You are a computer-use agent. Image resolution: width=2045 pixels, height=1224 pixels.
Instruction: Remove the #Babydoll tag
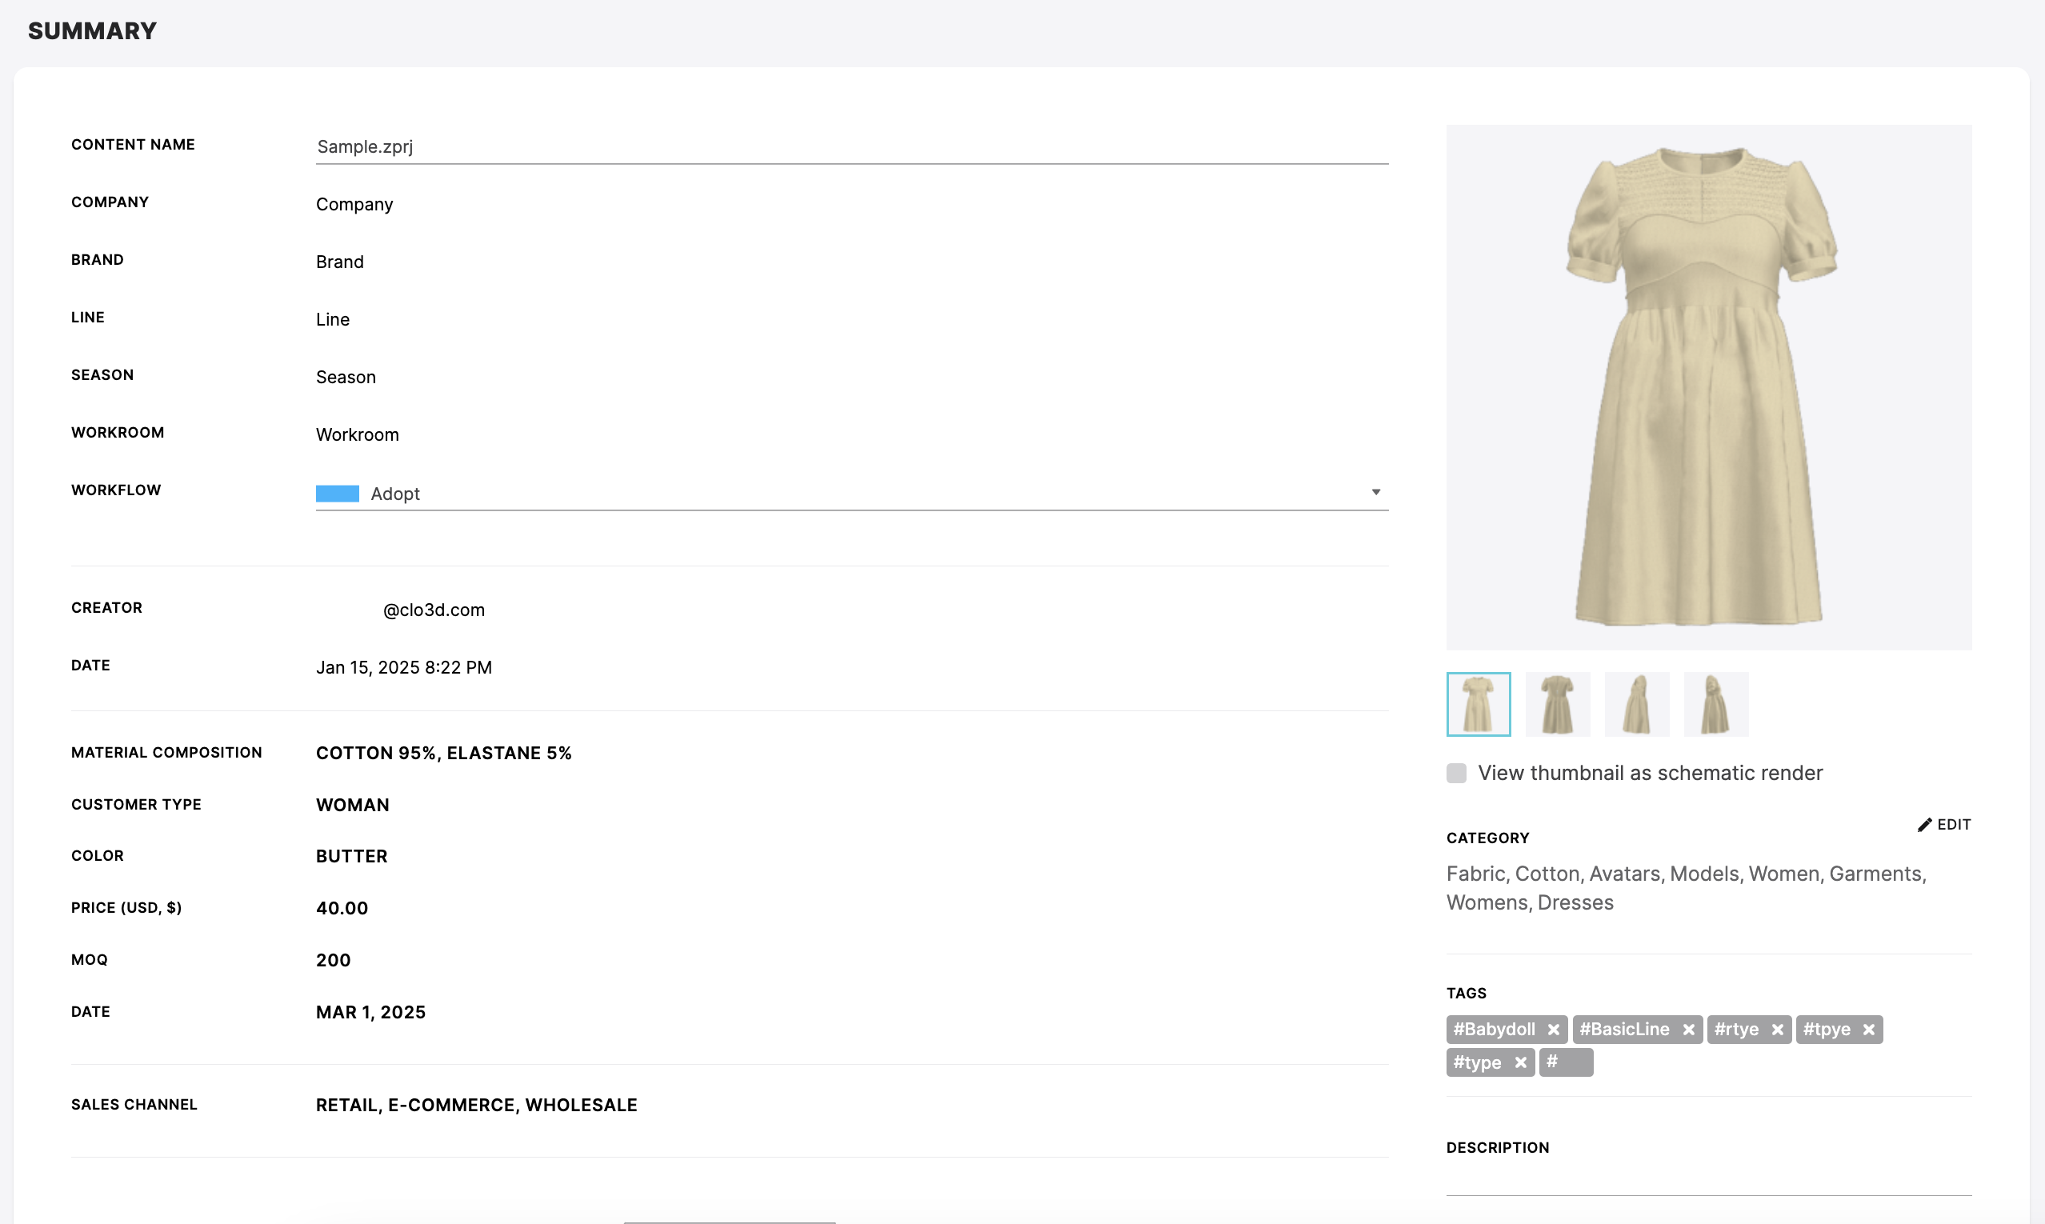point(1555,1029)
